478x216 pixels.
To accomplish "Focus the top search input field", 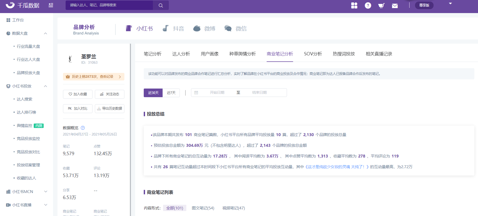I will click(x=109, y=5).
